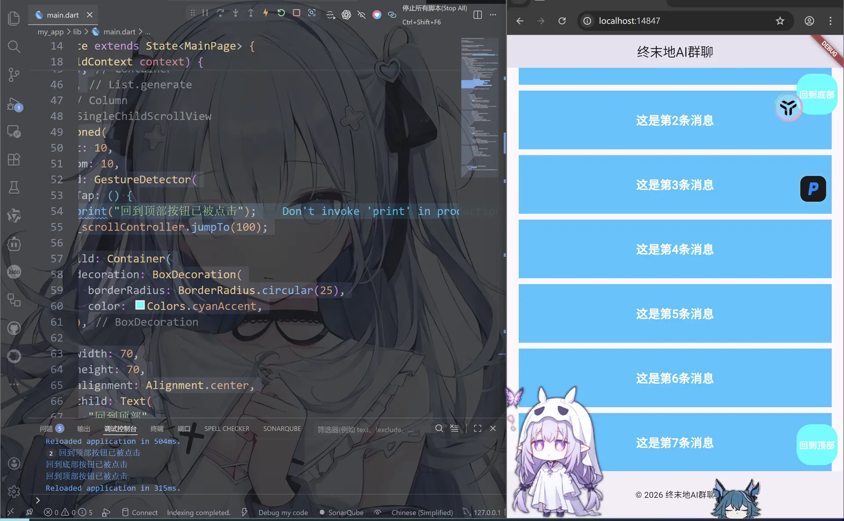
Task: Click the 这是第4条消息 message card
Action: pos(675,249)
